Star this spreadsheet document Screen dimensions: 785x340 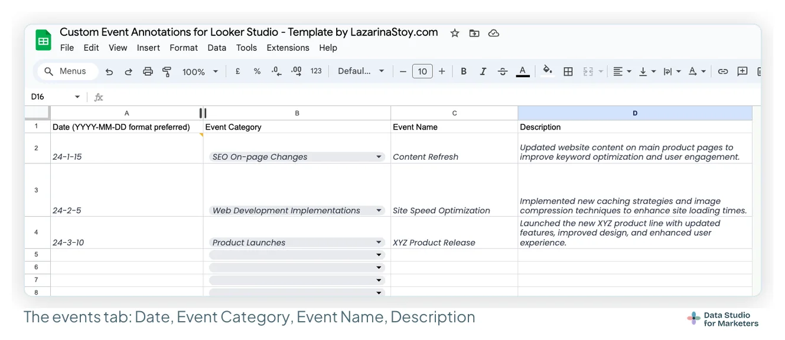coord(455,33)
